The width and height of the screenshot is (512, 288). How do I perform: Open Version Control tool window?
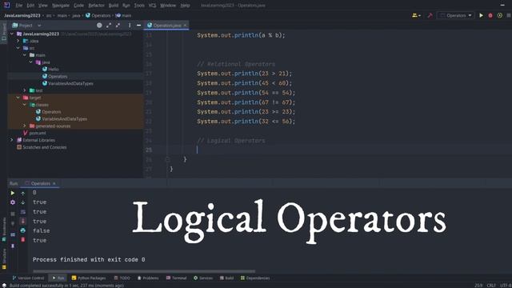(28, 278)
